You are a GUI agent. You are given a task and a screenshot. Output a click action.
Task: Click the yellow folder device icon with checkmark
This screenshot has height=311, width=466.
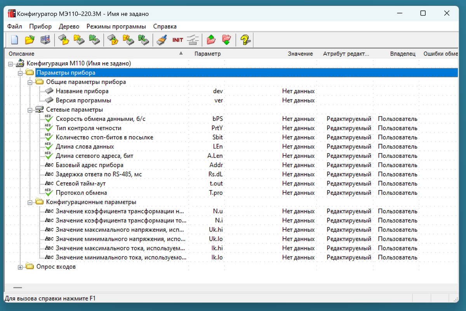[129, 40]
